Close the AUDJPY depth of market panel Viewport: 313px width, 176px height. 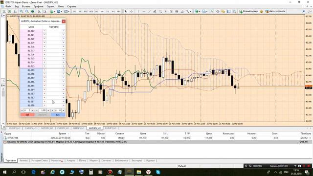(x=64, y=21)
